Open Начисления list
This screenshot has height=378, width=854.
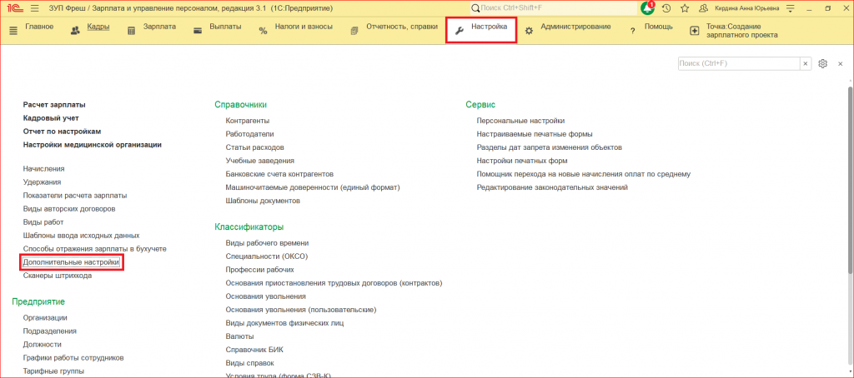pyautogui.click(x=43, y=169)
